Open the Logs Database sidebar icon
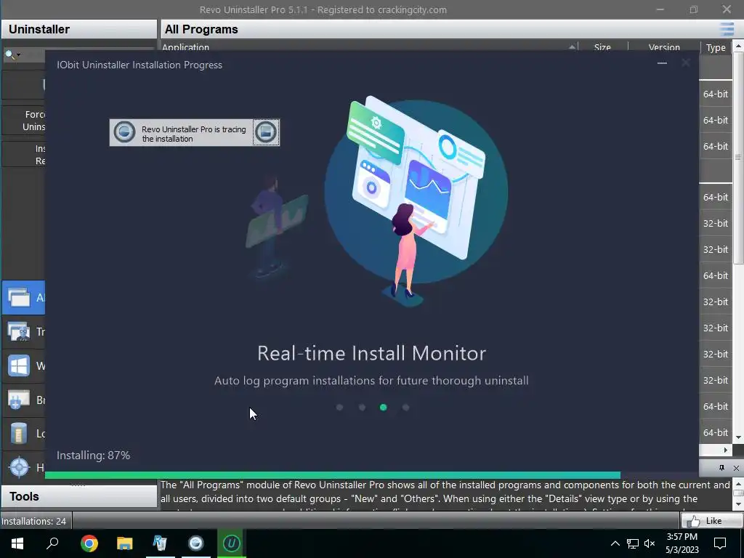The width and height of the screenshot is (744, 558). 19,434
